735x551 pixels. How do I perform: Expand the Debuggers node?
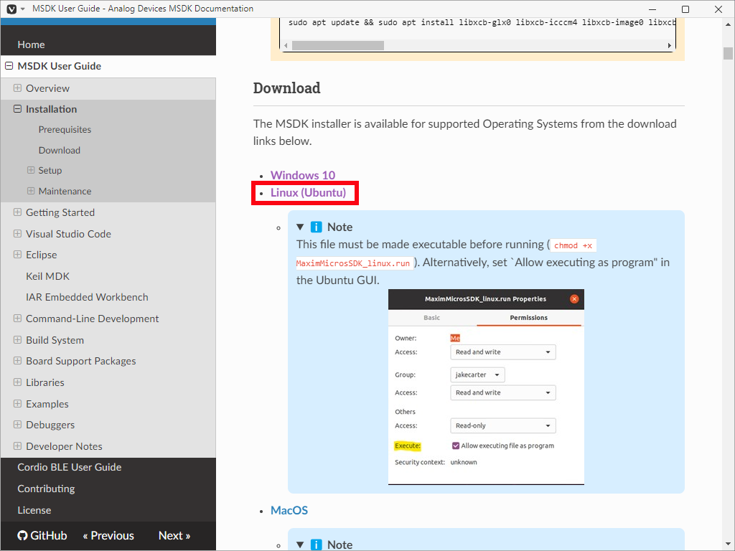coord(17,425)
